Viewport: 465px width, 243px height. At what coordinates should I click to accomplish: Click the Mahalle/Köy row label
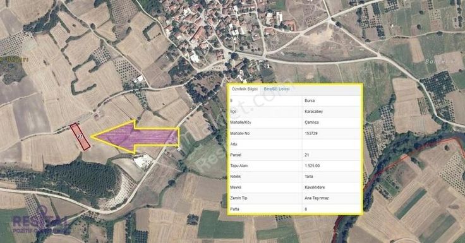point(241,122)
